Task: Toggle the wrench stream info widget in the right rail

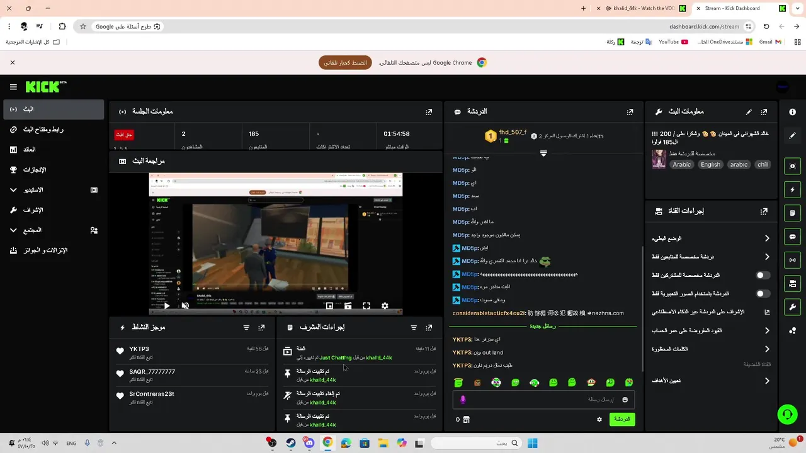Action: tap(792, 306)
